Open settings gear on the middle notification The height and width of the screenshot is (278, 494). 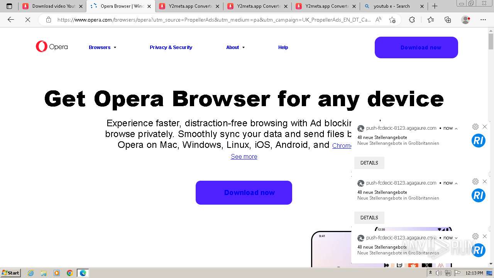475,181
